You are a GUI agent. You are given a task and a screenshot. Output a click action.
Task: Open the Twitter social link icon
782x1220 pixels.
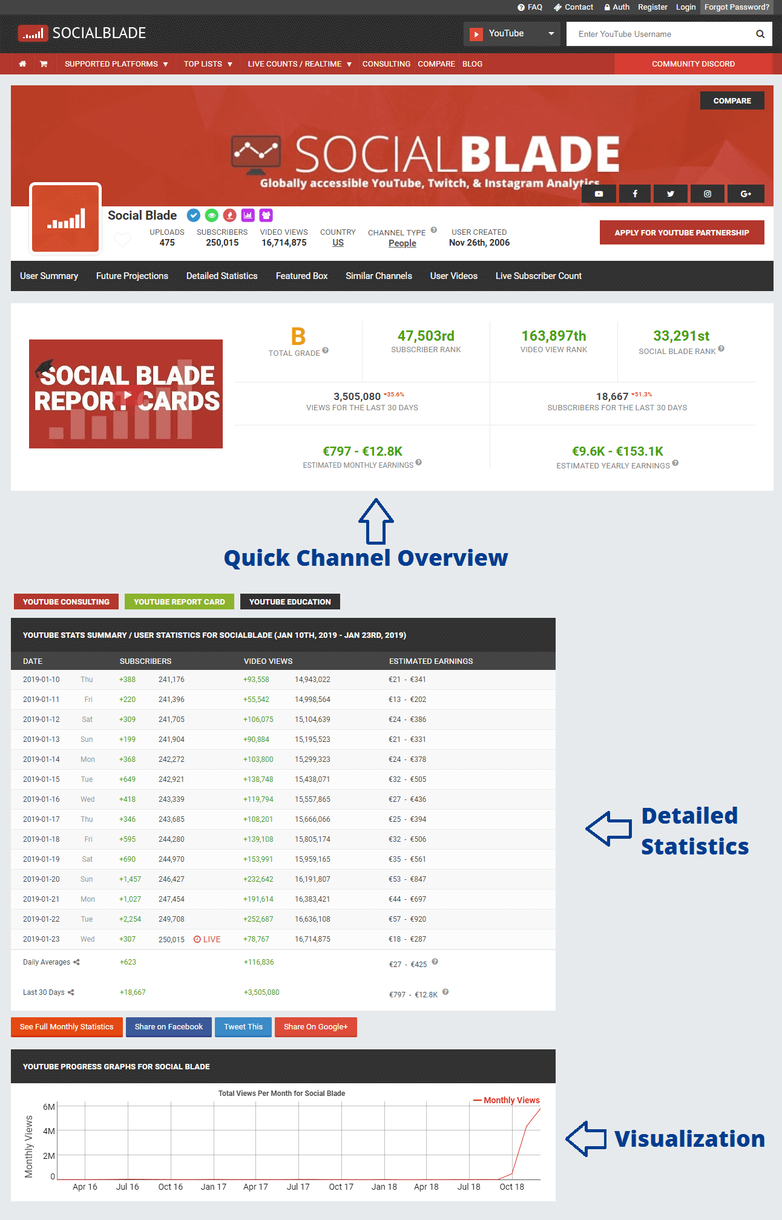[671, 194]
